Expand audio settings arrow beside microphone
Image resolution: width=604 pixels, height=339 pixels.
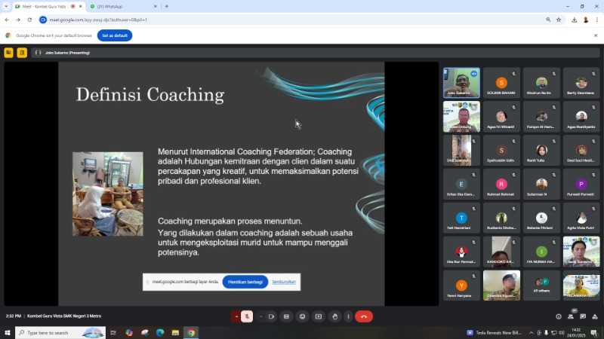coord(236,316)
